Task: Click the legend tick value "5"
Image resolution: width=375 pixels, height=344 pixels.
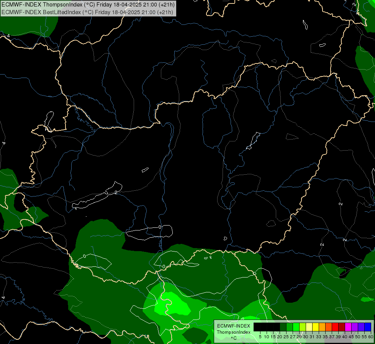Action: point(260,337)
